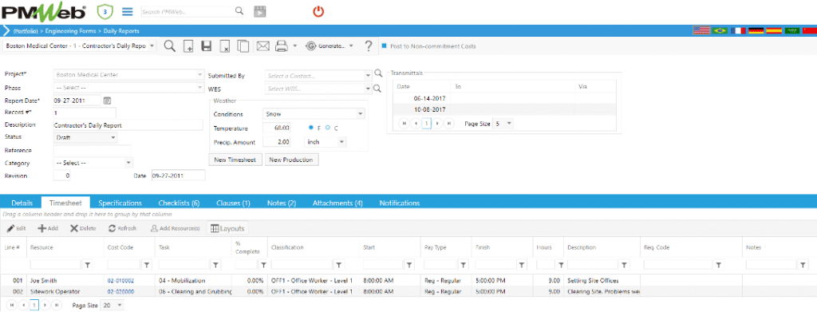The width and height of the screenshot is (817, 312).
Task: Open the Submitted By contact dropdown
Action: pyautogui.click(x=367, y=76)
